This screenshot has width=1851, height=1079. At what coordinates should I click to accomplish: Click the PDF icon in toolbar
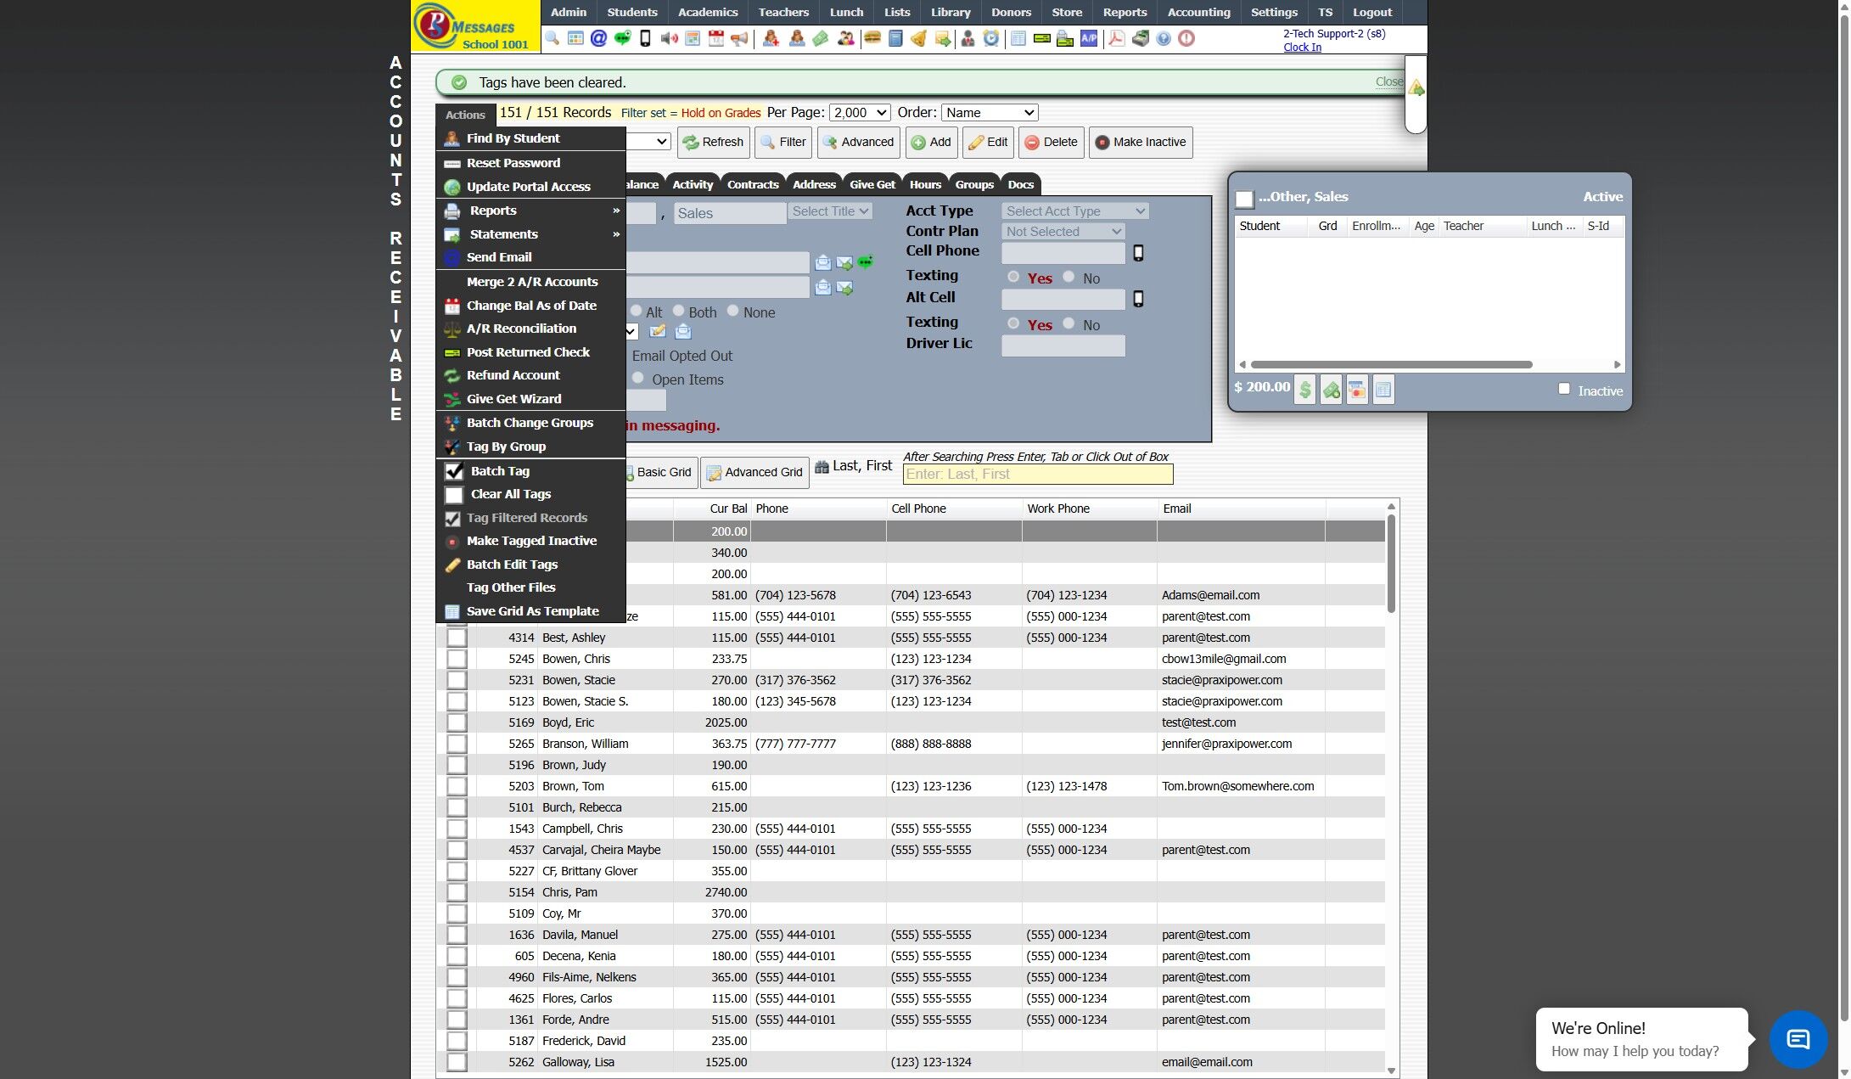click(1117, 38)
